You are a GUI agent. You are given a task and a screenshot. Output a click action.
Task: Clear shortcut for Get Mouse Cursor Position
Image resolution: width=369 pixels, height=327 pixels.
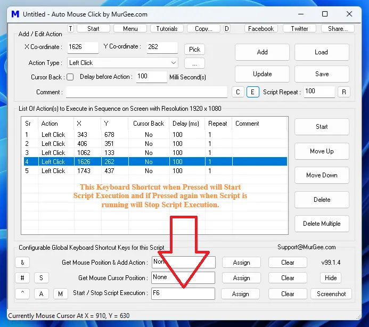coord(288,278)
